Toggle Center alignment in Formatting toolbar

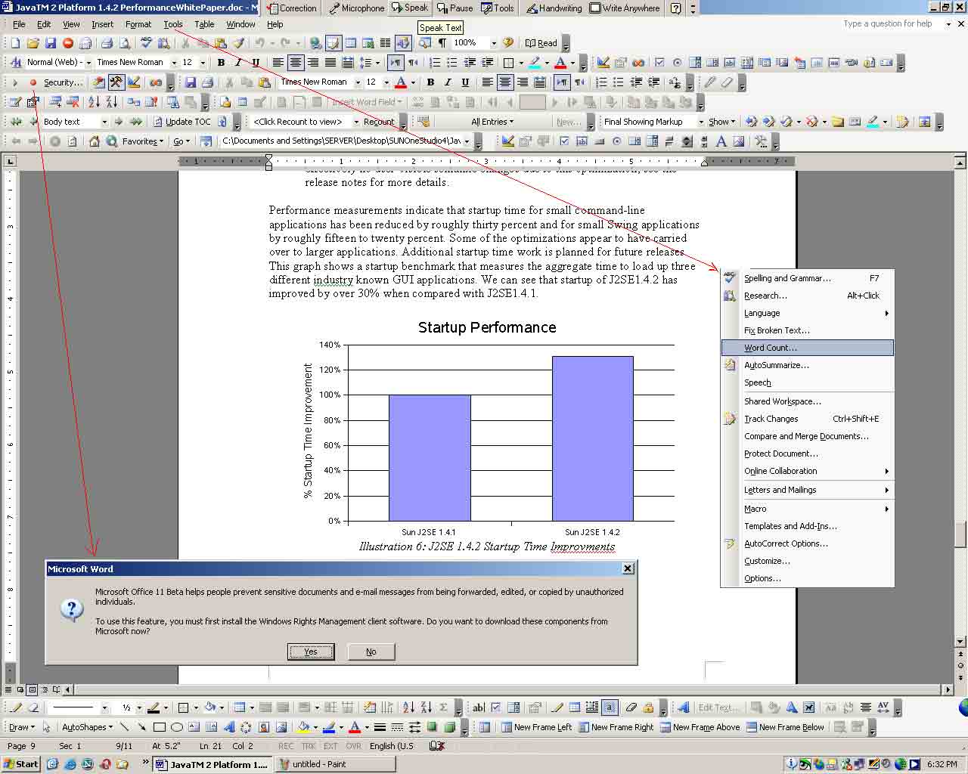coord(296,62)
